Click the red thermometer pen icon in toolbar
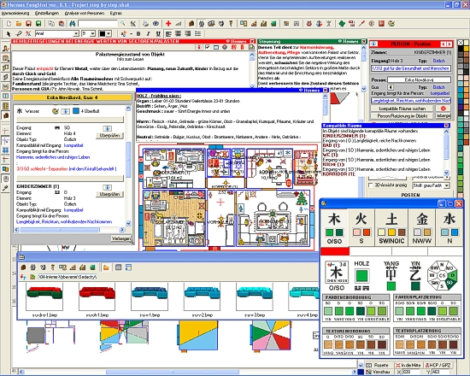The image size is (470, 376). (x=361, y=23)
